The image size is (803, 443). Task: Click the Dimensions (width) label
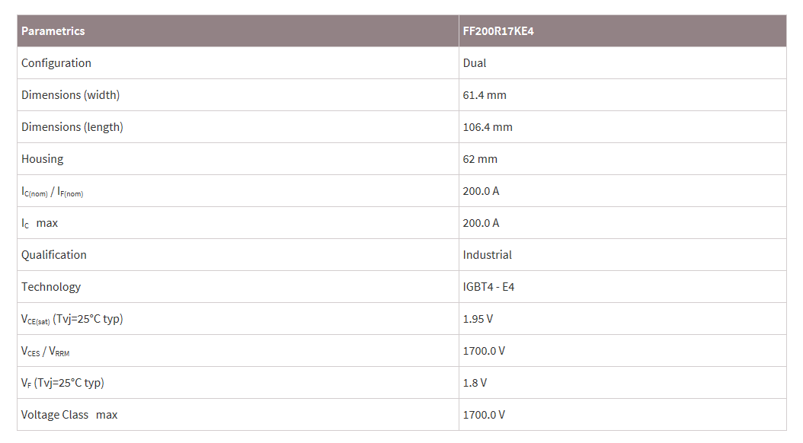click(71, 95)
